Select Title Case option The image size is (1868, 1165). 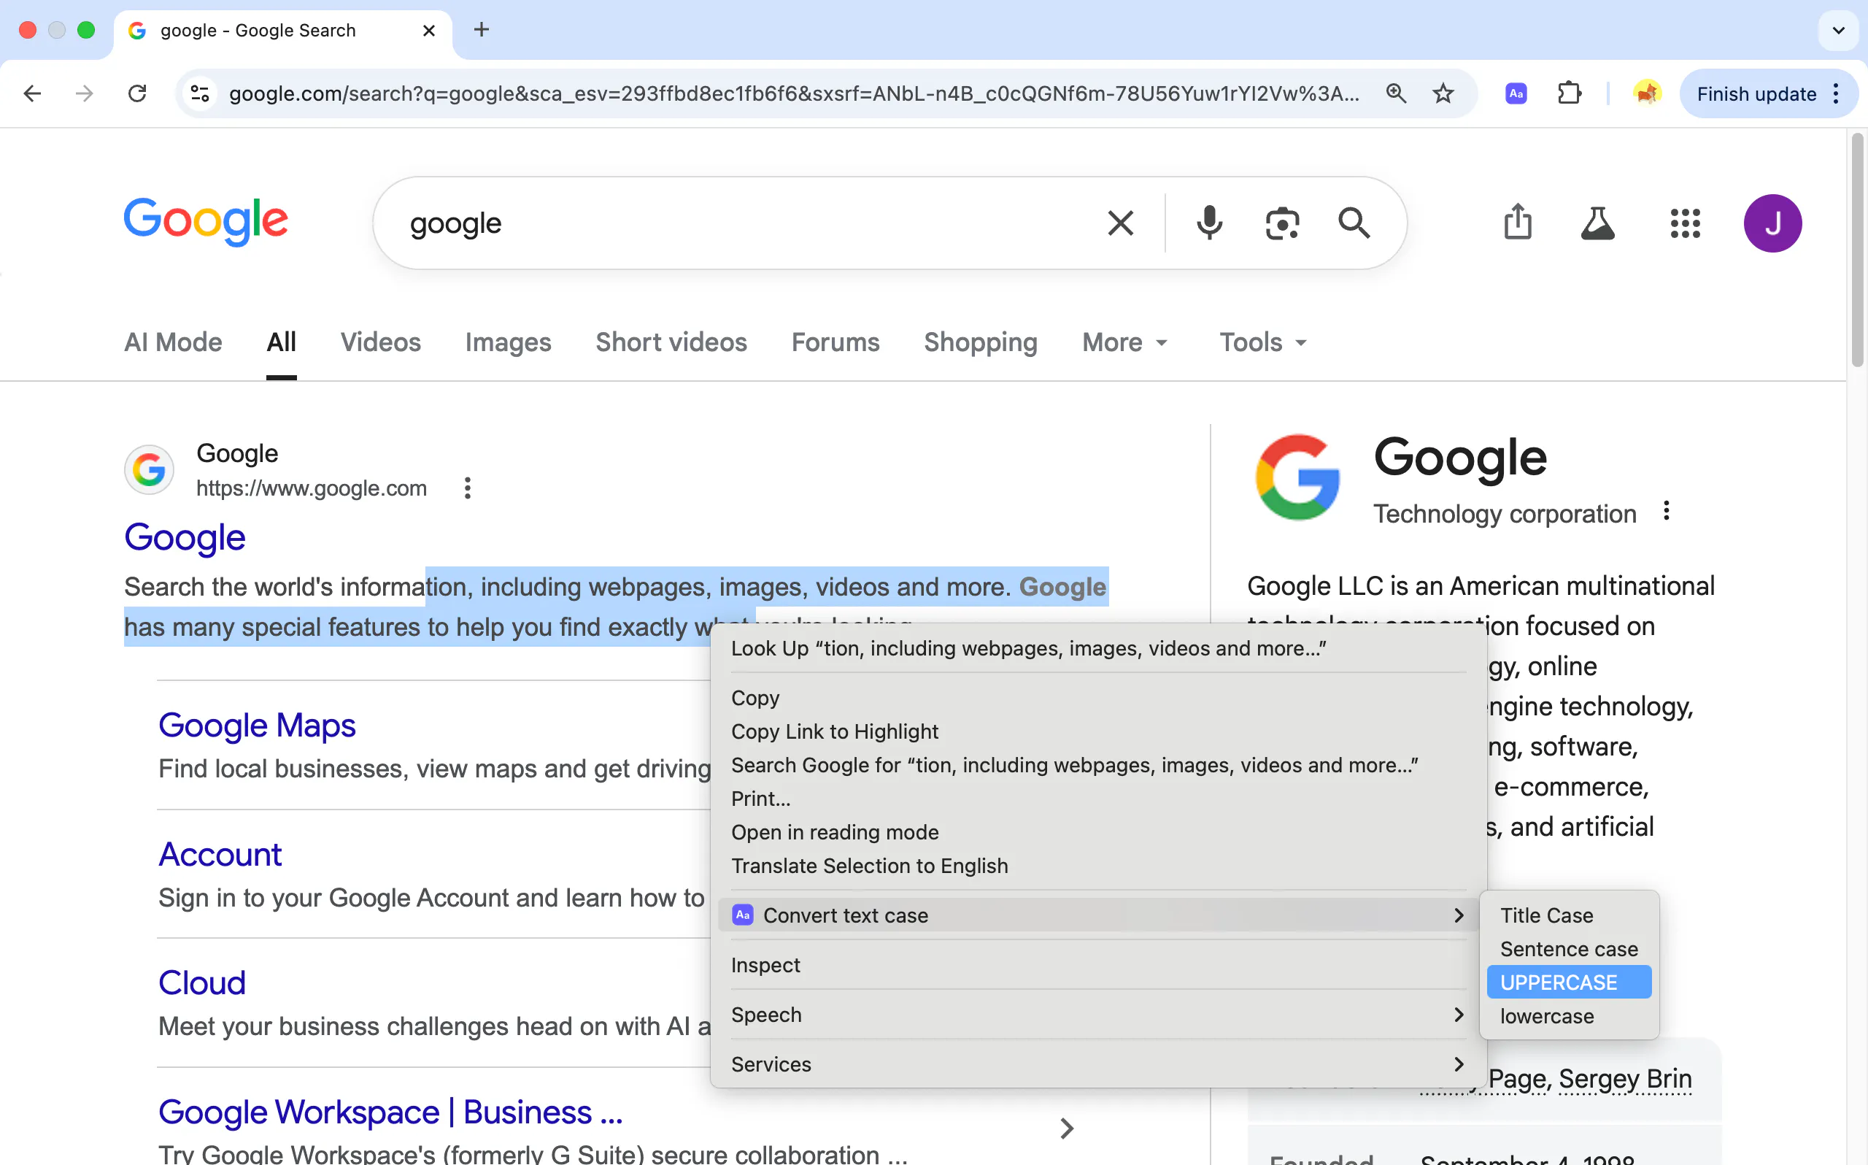tap(1570, 915)
